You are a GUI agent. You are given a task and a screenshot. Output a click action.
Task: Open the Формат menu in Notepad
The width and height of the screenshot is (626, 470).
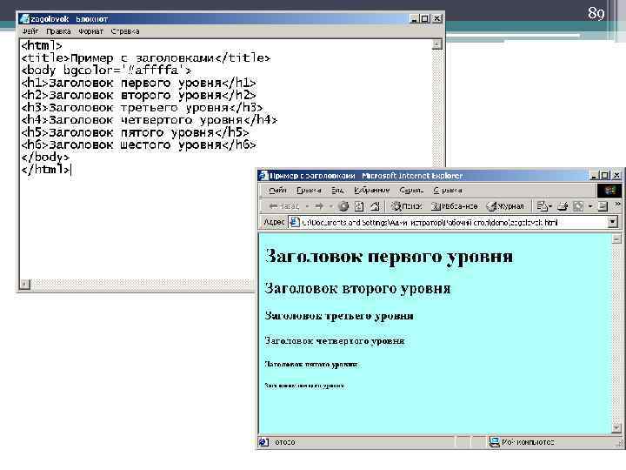90,31
